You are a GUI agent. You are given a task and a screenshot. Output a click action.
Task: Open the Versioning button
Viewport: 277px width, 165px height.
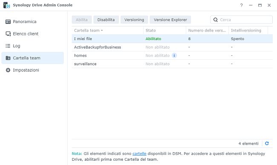[x=134, y=20]
